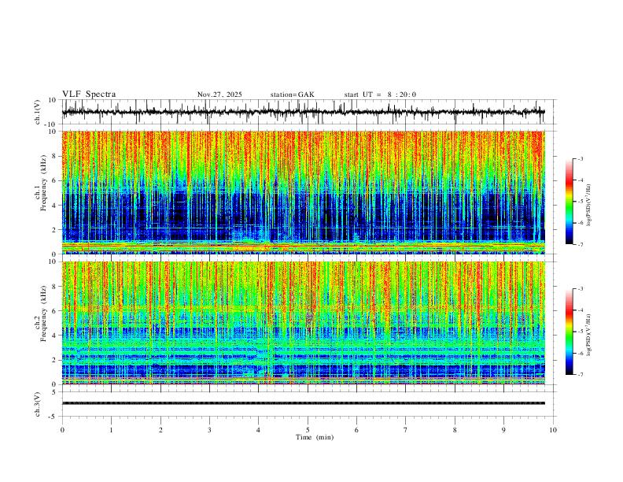This screenshot has width=623, height=482.
Task: Click time axis tick label "6"
Action: pos(357,430)
